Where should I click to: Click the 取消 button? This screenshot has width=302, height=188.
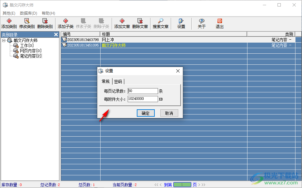pos(169,113)
